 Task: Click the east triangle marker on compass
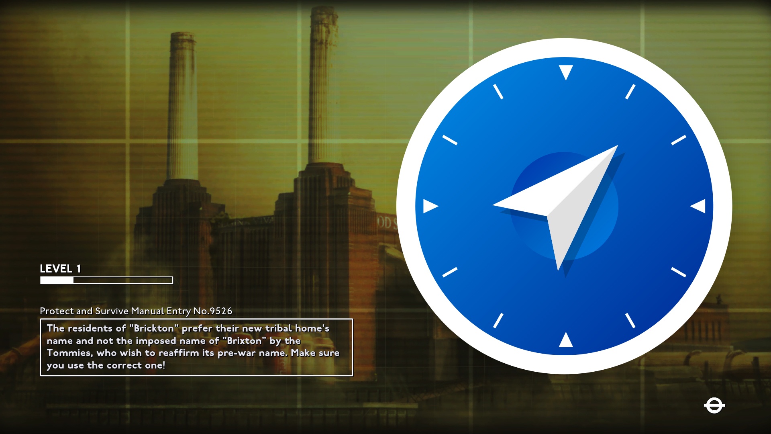click(x=699, y=206)
